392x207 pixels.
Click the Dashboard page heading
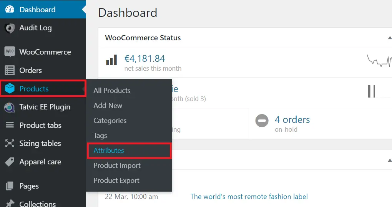[128, 13]
